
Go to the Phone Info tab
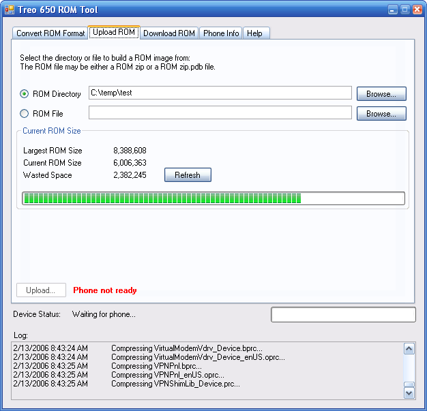coord(221,33)
